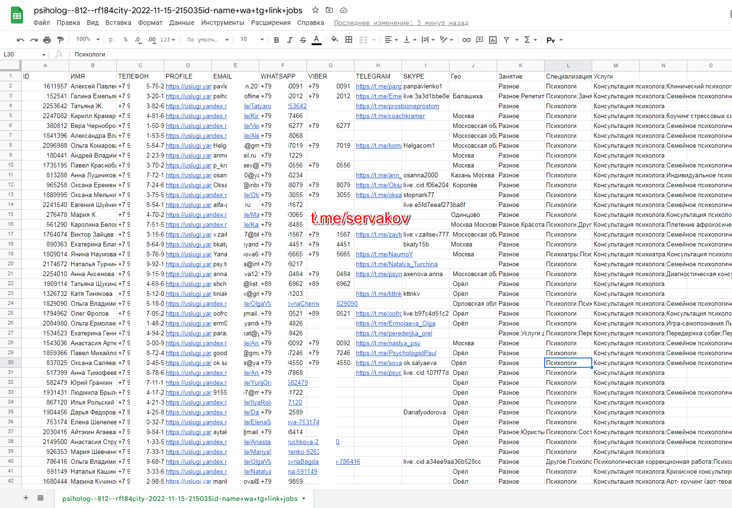Image resolution: width=732 pixels, height=508 pixels.
Task: Open the cell borders tool
Action: [349, 40]
